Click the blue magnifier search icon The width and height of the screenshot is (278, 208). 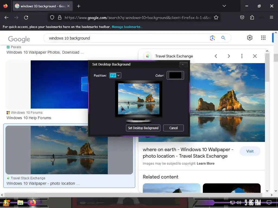coord(223,38)
